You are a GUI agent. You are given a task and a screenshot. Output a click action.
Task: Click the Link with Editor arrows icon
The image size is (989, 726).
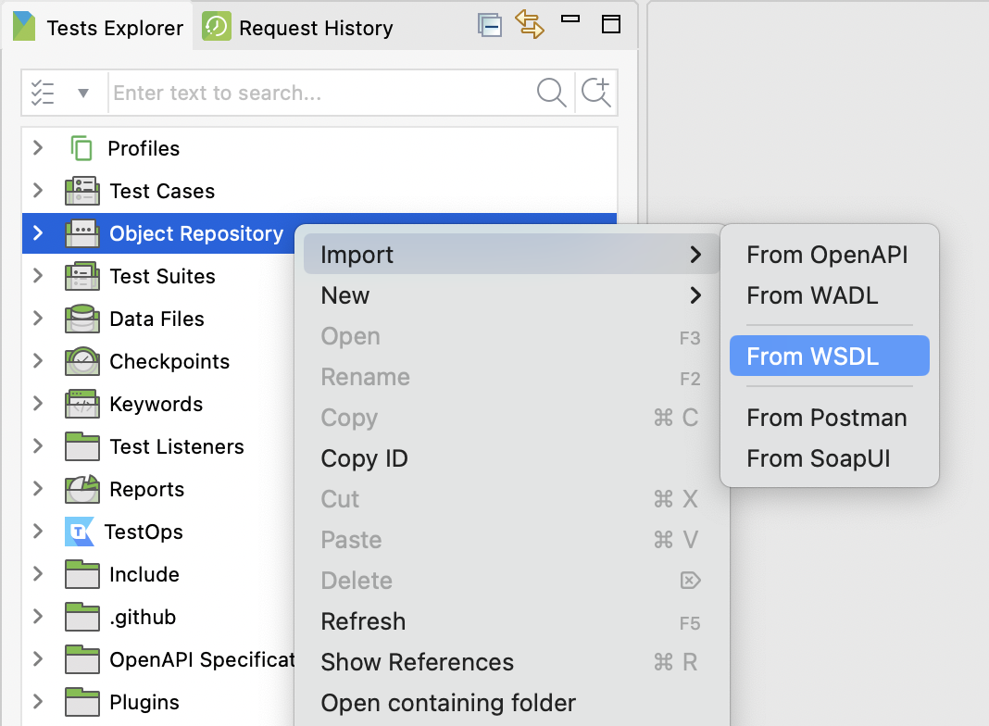530,25
